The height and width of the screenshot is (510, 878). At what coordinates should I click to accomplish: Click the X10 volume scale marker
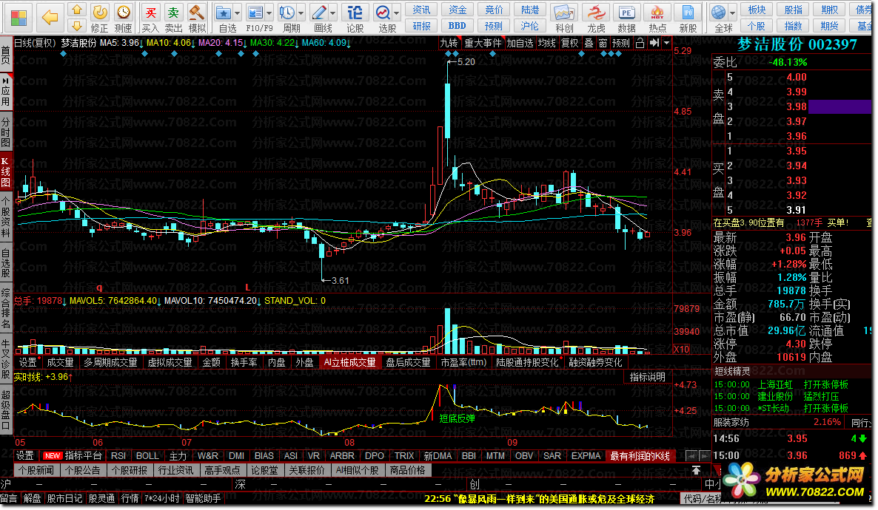[681, 350]
